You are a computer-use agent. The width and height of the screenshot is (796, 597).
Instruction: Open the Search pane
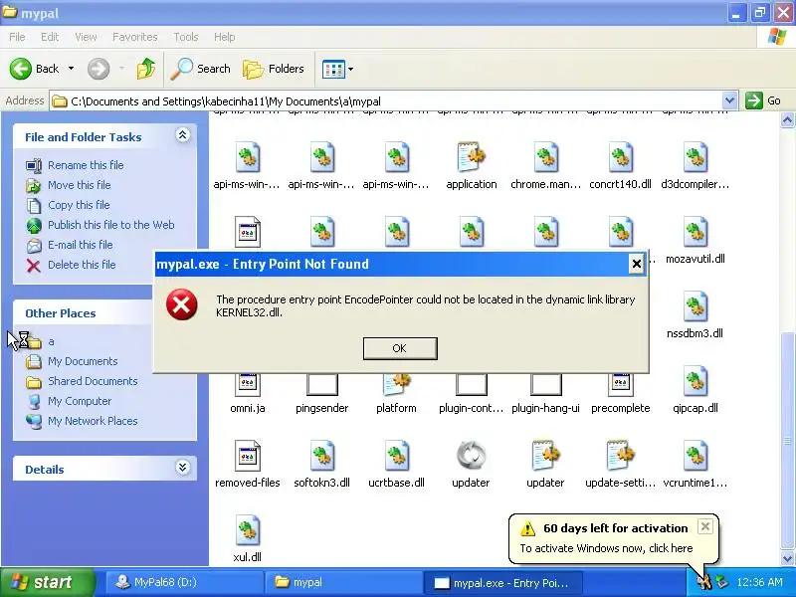(201, 69)
